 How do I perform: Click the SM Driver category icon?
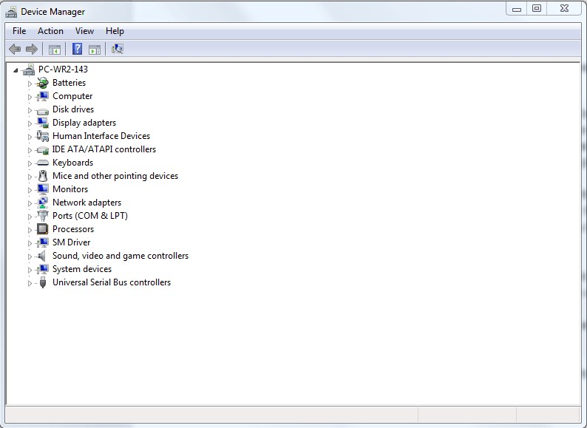(x=43, y=242)
